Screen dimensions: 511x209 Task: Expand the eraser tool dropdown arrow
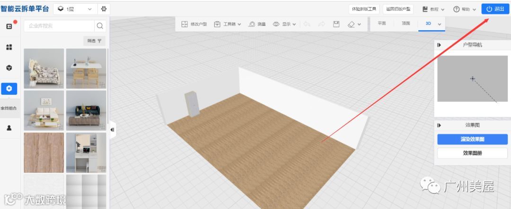pos(359,25)
